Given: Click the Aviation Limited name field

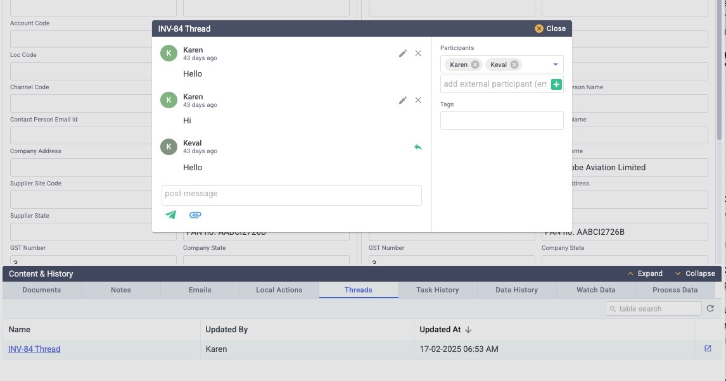Looking at the screenshot, I should [x=640, y=167].
